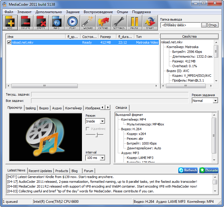This screenshot has height=207, width=224.
Task: Open the Опции menu
Action: [x=123, y=12]
